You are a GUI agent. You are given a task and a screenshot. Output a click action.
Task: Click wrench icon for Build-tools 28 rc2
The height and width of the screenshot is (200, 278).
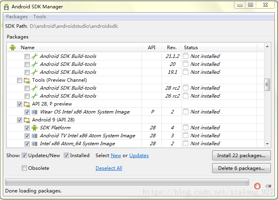pyautogui.click(x=35, y=88)
